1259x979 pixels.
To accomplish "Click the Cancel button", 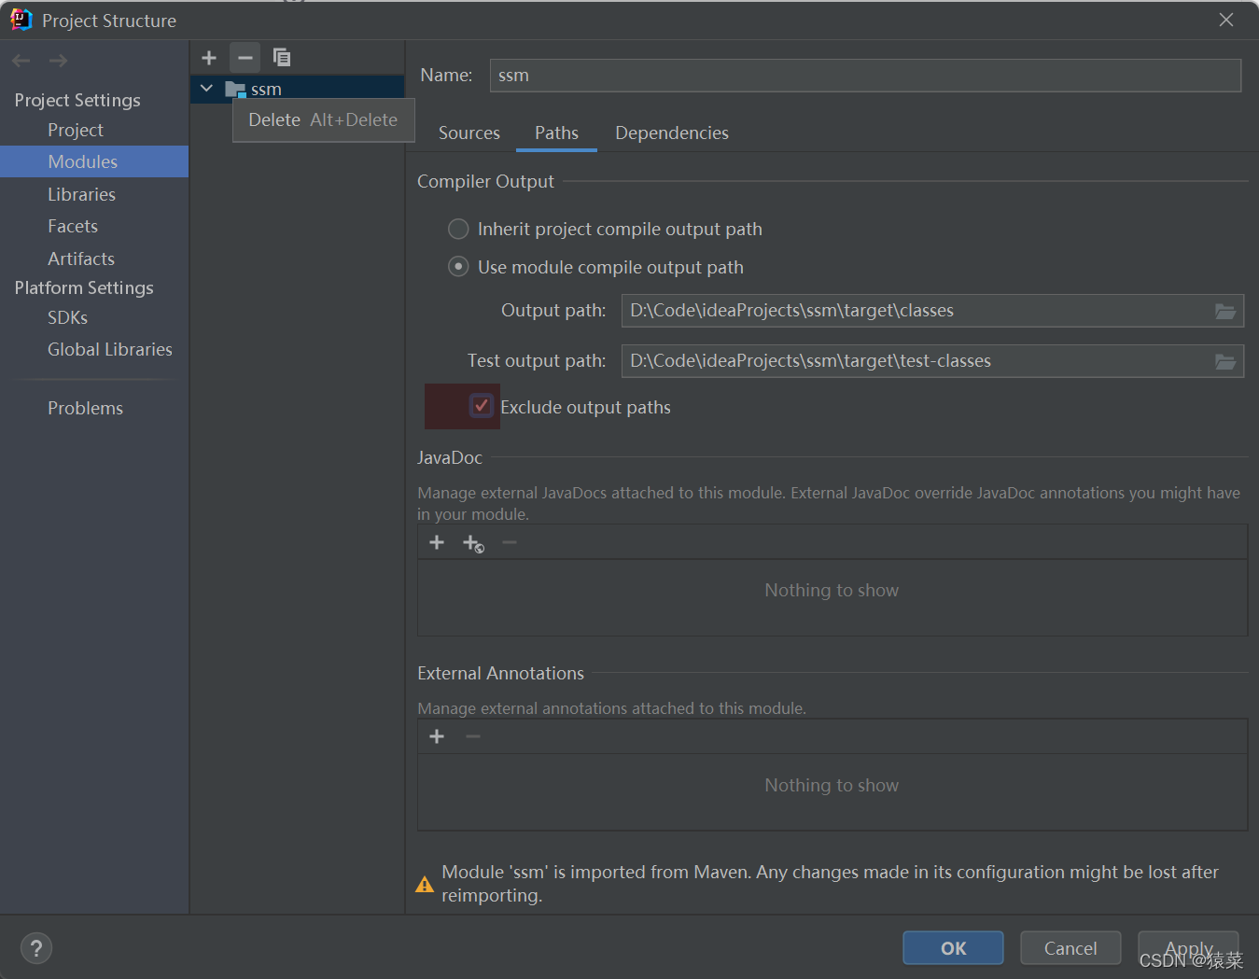I will (1070, 948).
